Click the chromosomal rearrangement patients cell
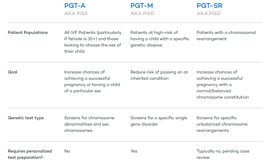 [x=226, y=35]
